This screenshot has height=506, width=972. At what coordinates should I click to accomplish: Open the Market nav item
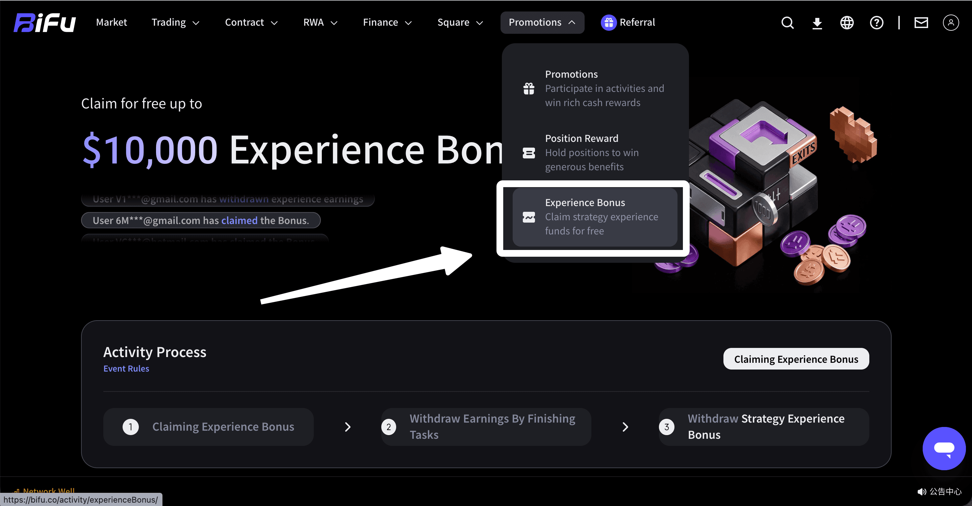[x=111, y=23]
